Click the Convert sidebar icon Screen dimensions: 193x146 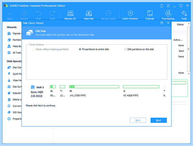click(9, 106)
